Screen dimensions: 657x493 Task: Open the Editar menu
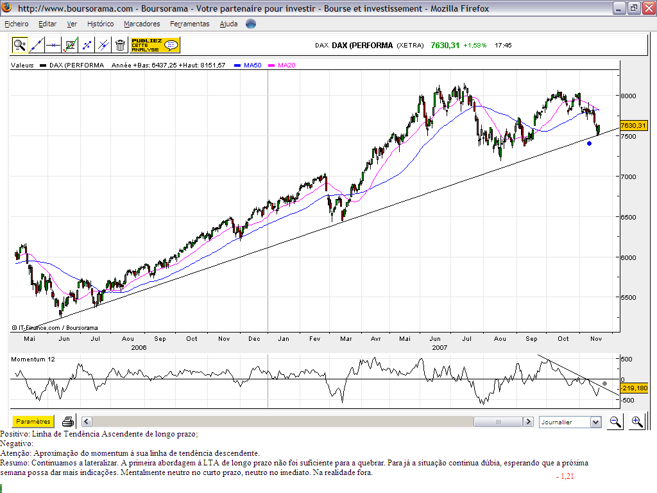(47, 24)
